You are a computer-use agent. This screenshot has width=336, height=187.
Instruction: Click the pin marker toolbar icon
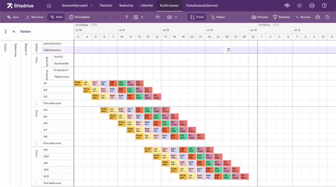point(126,17)
